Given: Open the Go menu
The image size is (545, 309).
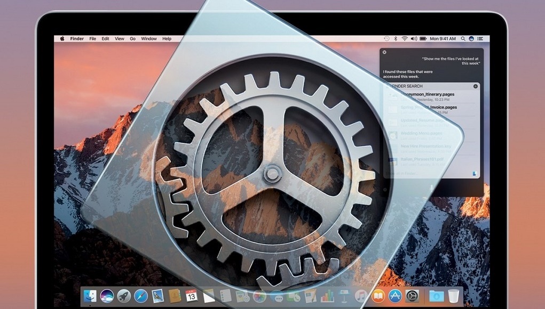Looking at the screenshot, I should tap(132, 39).
